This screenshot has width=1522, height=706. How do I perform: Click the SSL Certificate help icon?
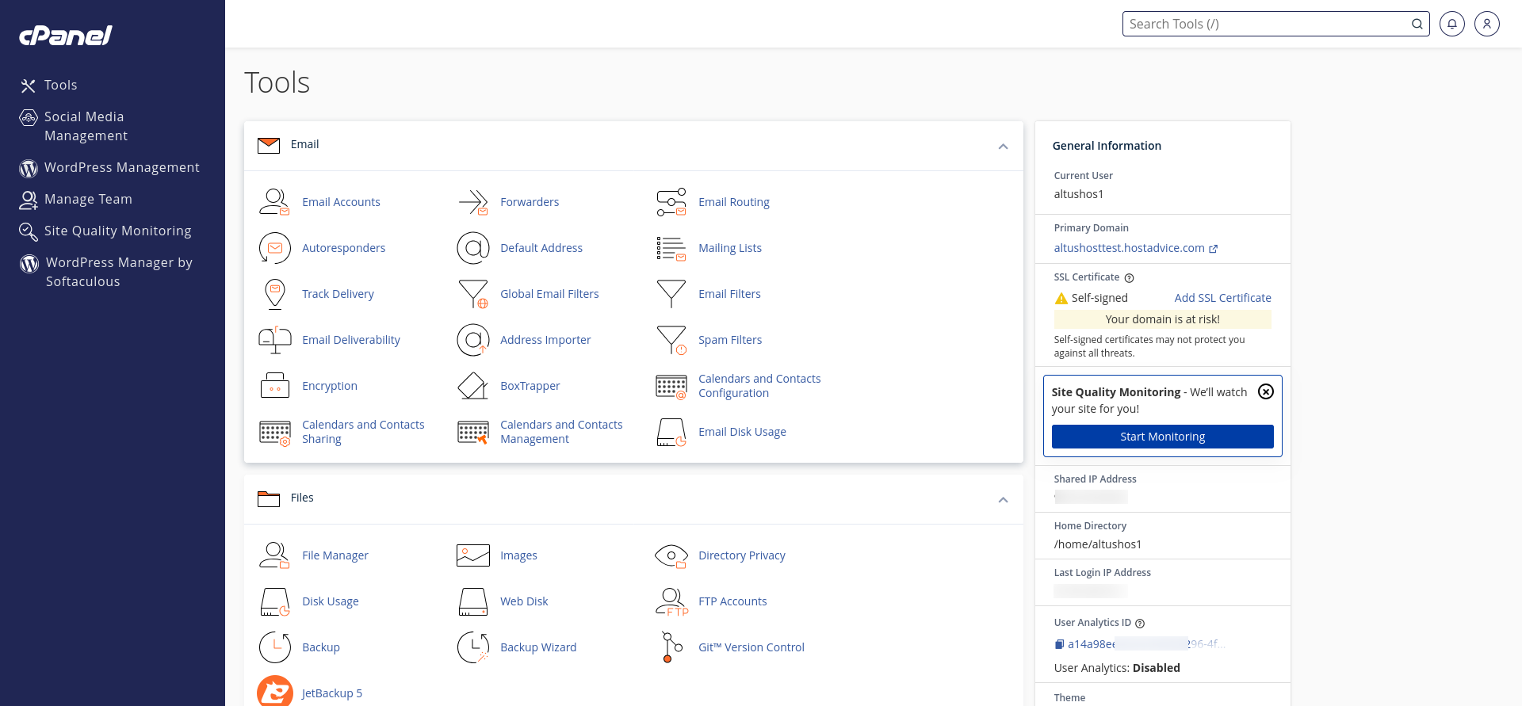click(1130, 278)
